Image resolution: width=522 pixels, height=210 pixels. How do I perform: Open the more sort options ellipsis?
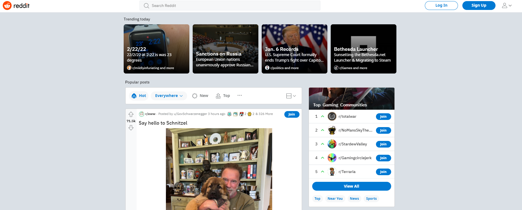tap(240, 96)
